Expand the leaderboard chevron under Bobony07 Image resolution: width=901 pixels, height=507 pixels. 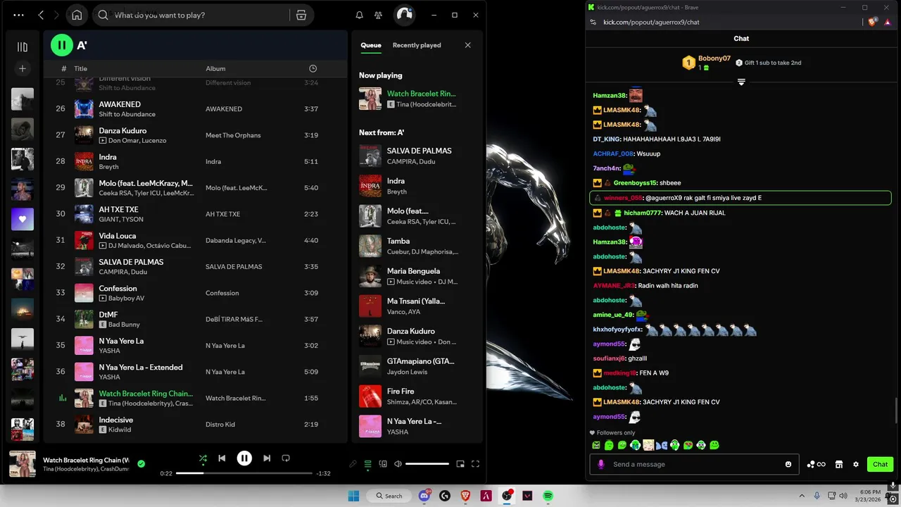pos(741,82)
